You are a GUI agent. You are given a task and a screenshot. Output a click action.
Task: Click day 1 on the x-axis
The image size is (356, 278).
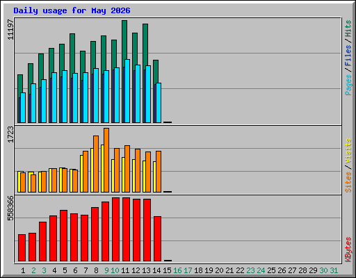point(23,270)
